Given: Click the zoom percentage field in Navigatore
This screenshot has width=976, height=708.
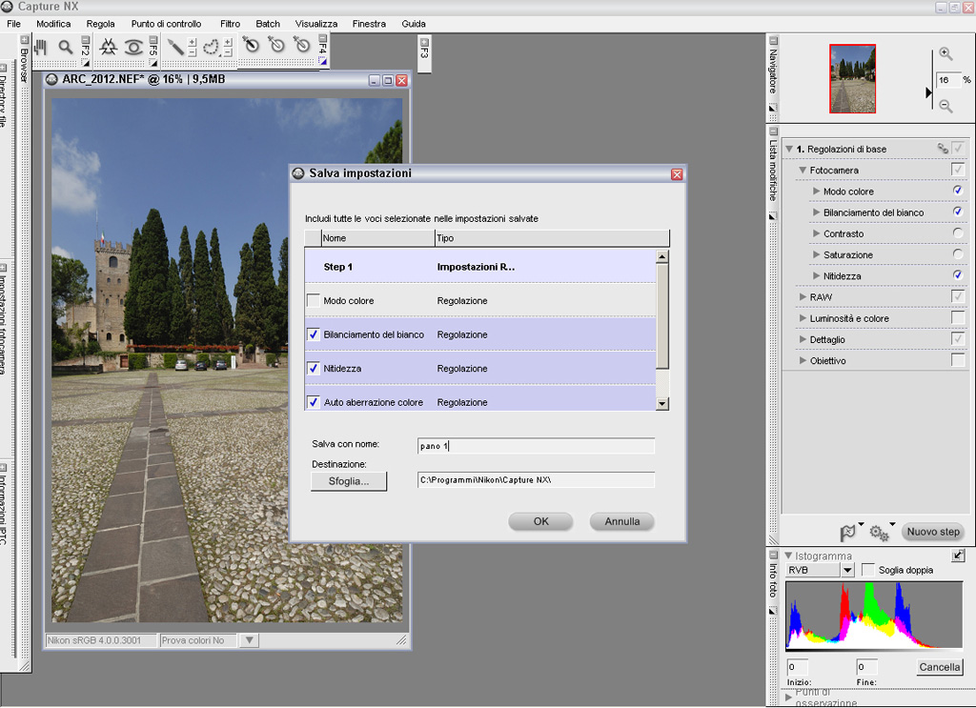Looking at the screenshot, I should (948, 80).
